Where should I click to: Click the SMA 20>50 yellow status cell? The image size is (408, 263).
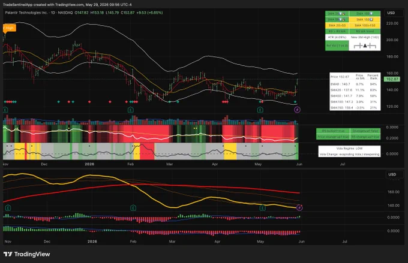(337, 26)
